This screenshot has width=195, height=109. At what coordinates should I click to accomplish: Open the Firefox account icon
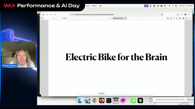178,15
